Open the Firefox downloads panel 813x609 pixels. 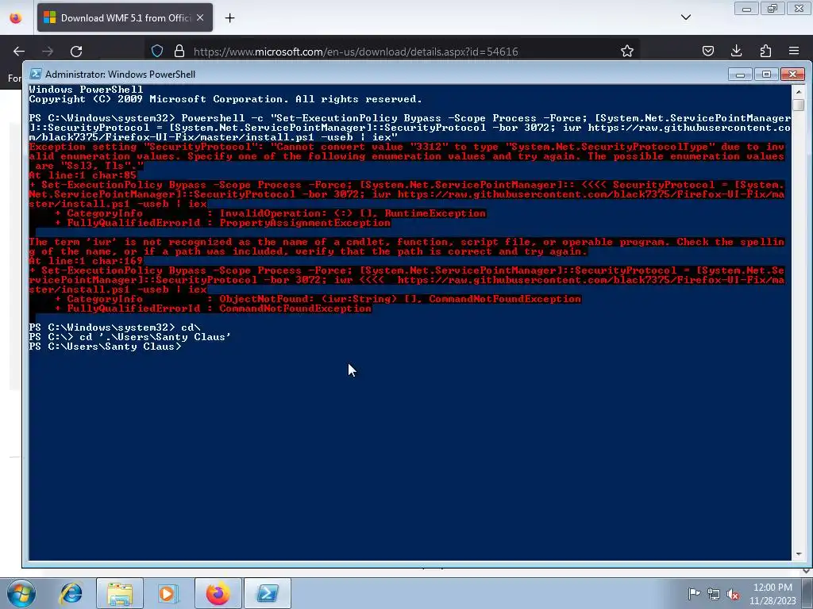click(x=736, y=51)
